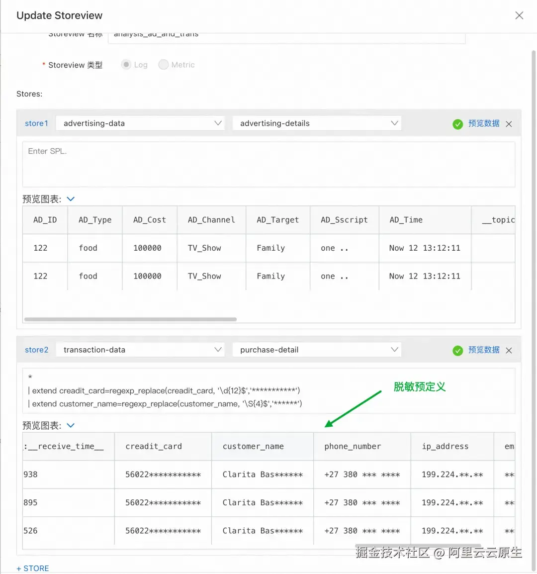This screenshot has width=537, height=574.
Task: Remove store1 with its X icon
Action: tap(509, 124)
